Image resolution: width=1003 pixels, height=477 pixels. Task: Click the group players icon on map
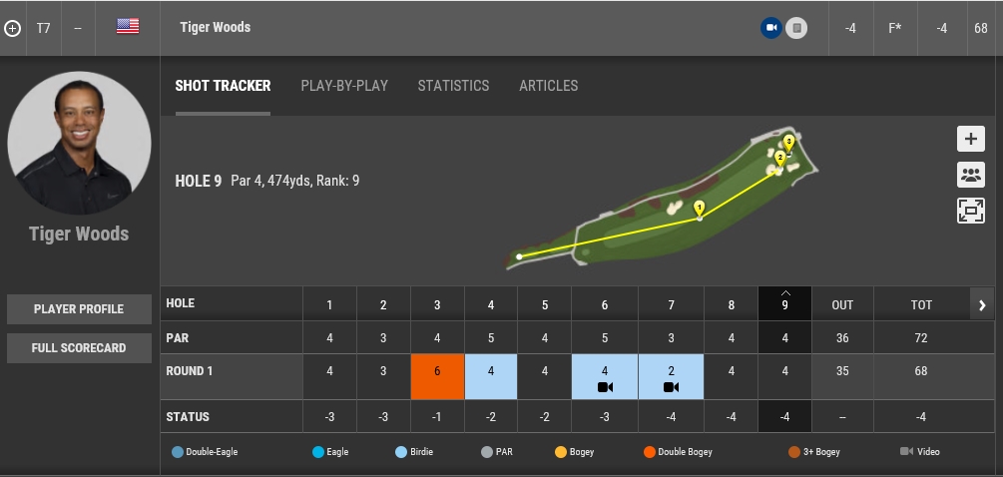coord(970,175)
